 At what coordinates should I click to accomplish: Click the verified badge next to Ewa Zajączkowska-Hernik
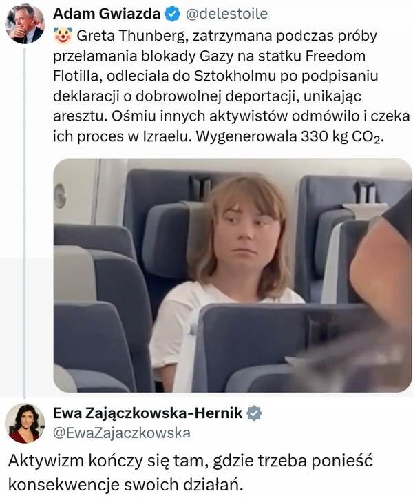(x=255, y=413)
